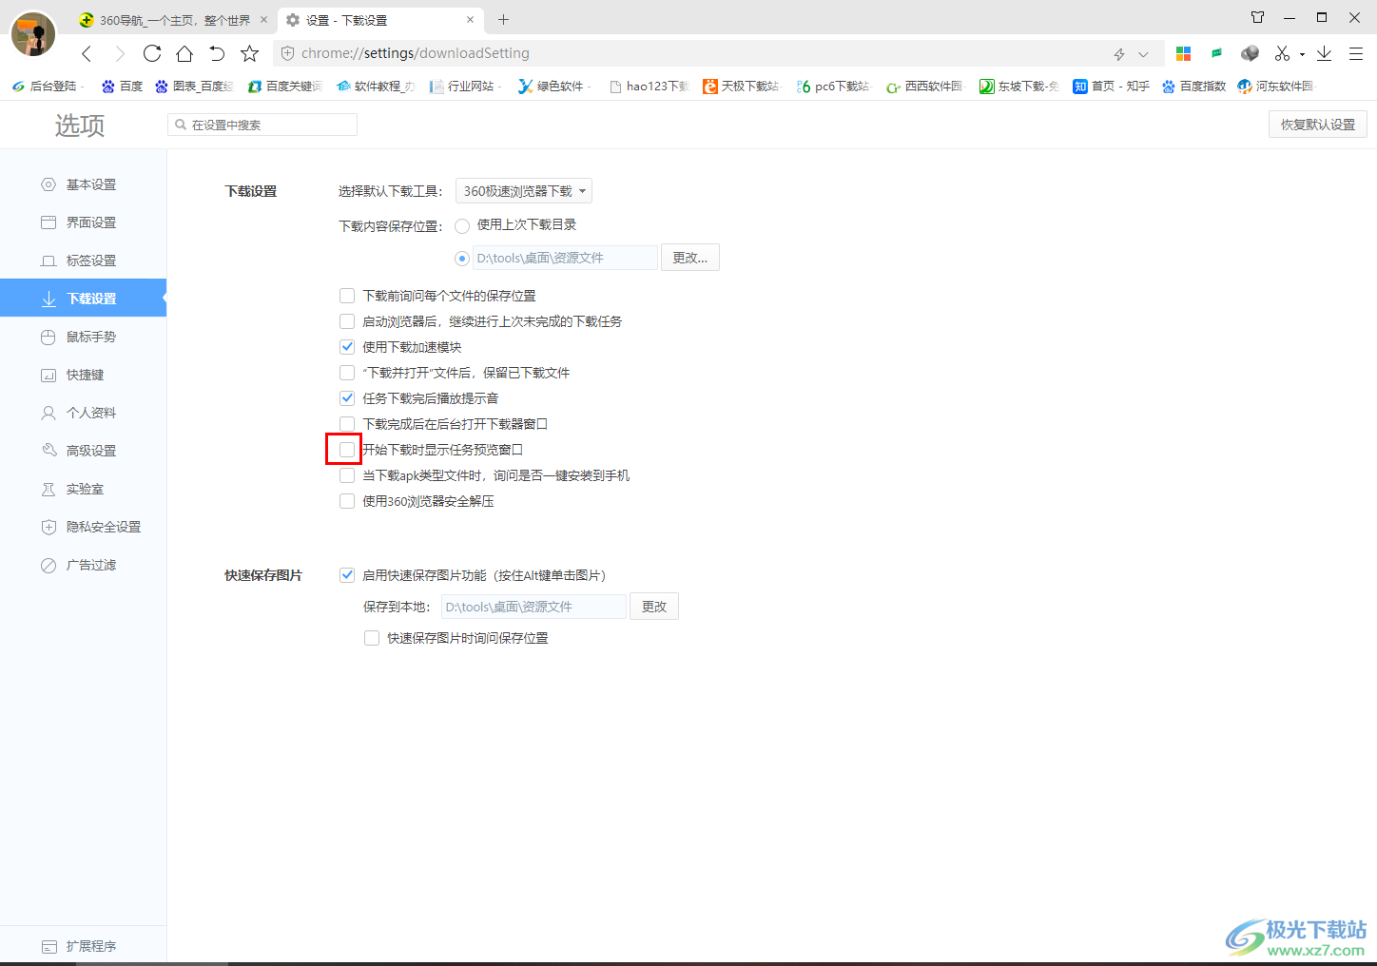Image resolution: width=1377 pixels, height=966 pixels.
Task: Open 隐私安全设置 in sidebar
Action: [x=83, y=527]
